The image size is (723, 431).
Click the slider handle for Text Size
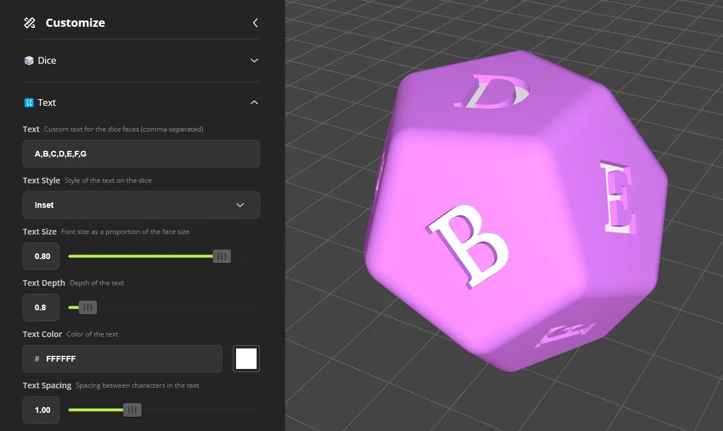(221, 256)
